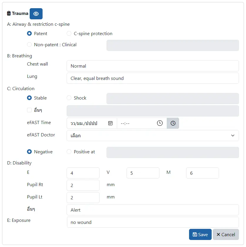Click the GCS E score field
This screenshot has height=247, width=246.
[83, 173]
